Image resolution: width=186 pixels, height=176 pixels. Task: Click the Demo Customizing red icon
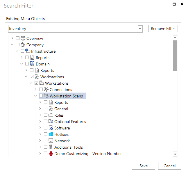click(x=51, y=153)
